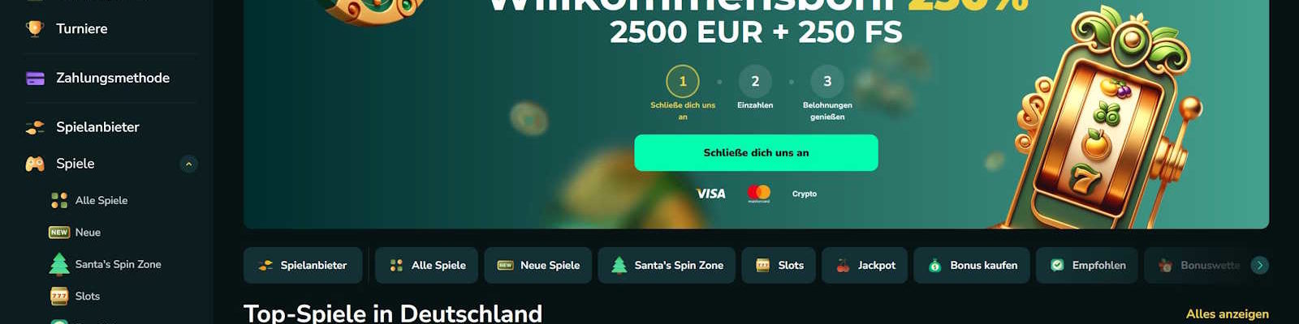The width and height of the screenshot is (1299, 324).
Task: Click the Spiele gamepad icon
Action: 35,164
